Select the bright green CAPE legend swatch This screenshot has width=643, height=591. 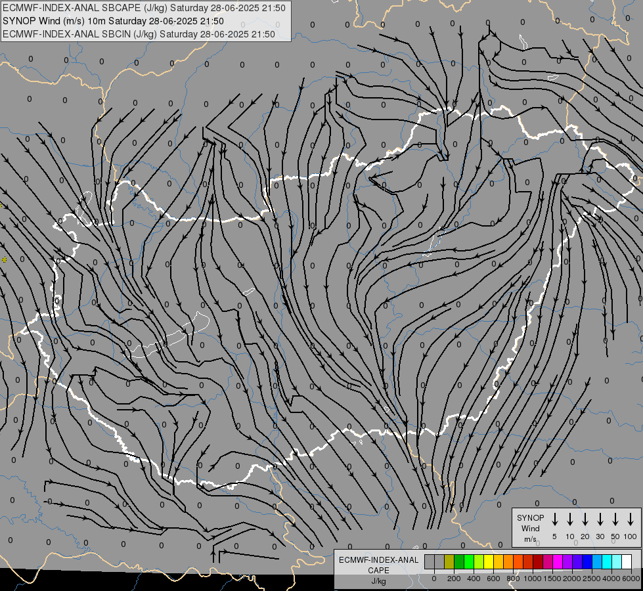(x=469, y=561)
